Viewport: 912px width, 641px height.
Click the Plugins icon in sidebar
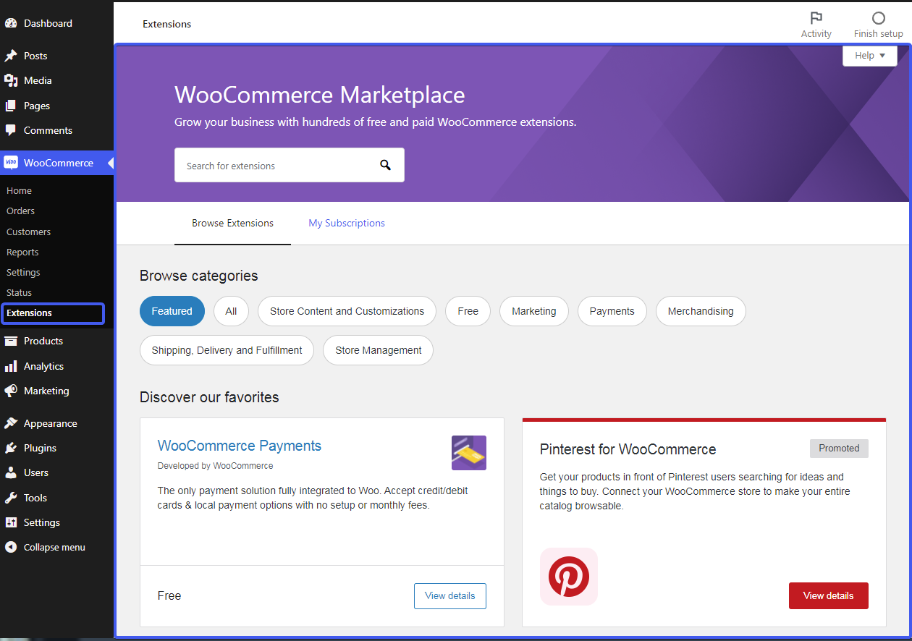pos(11,448)
